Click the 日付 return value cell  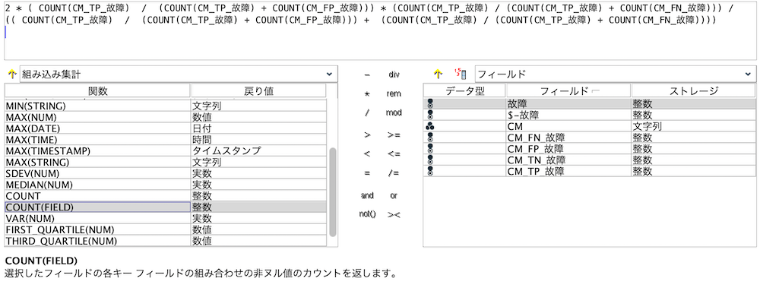(x=258, y=128)
